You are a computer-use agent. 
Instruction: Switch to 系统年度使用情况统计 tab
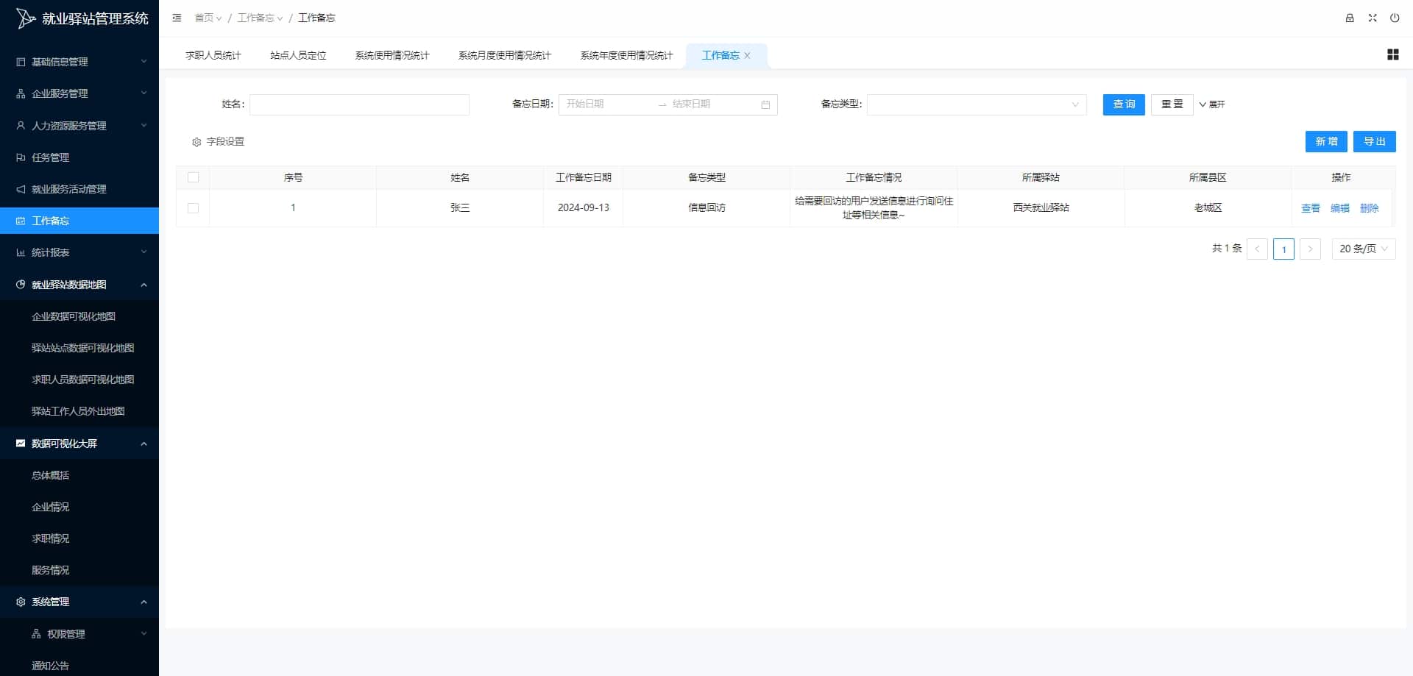point(627,55)
